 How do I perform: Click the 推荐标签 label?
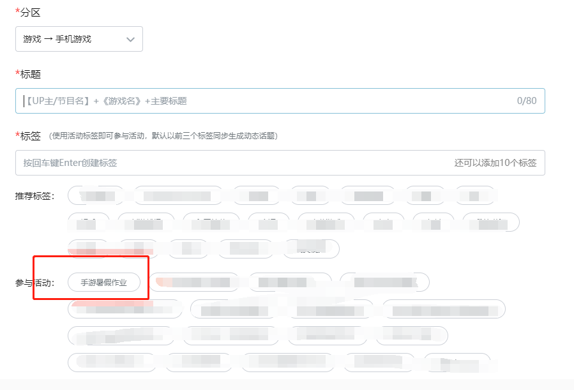click(34, 196)
